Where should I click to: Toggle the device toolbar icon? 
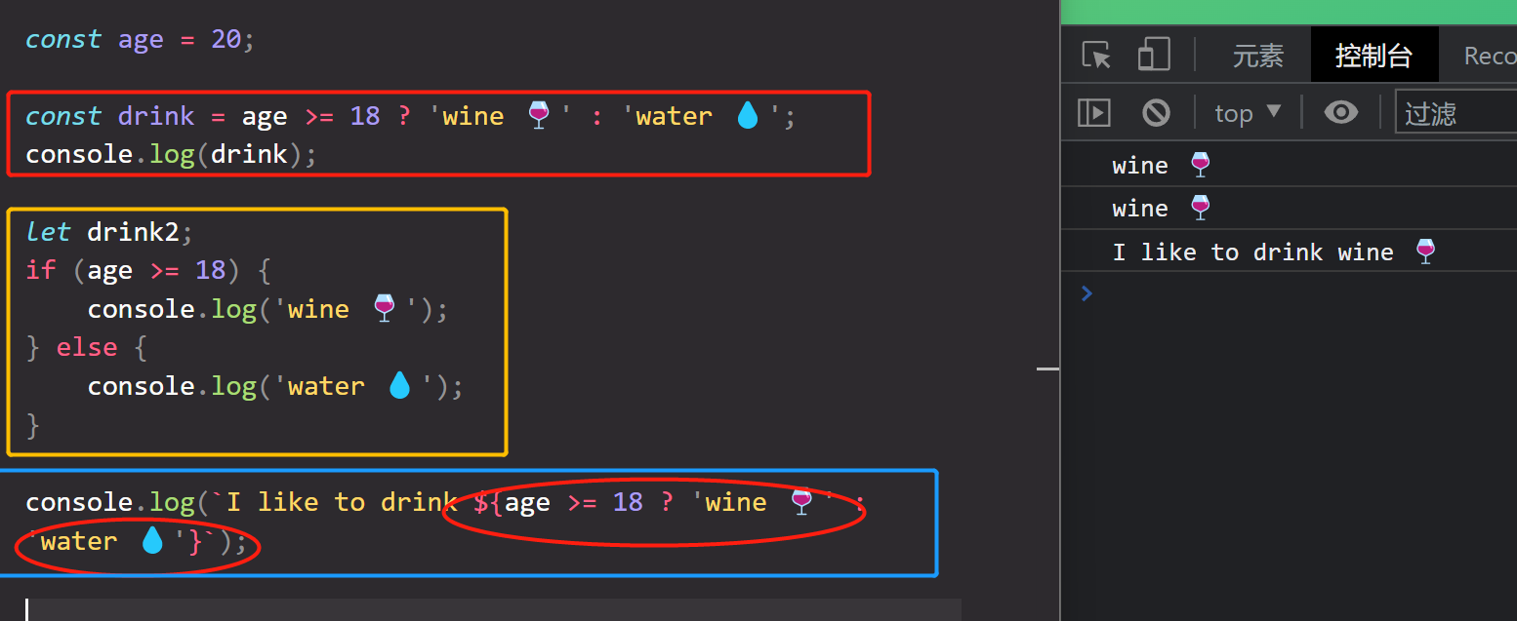pos(1154,55)
